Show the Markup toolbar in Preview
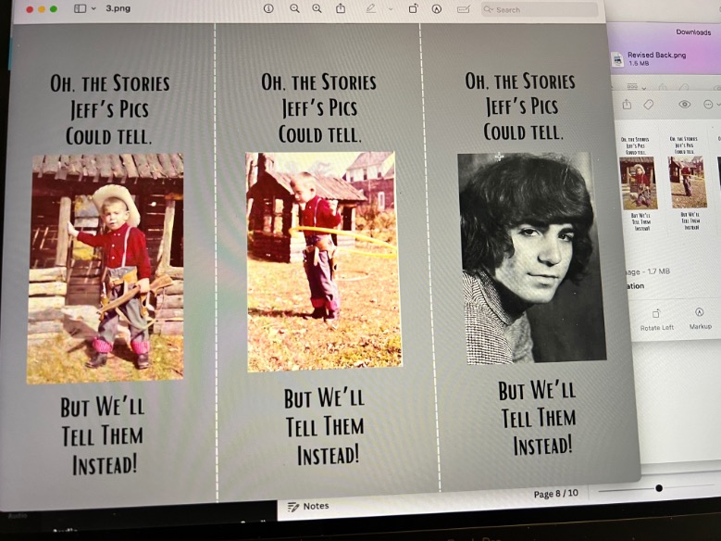This screenshot has height=541, width=721. click(x=437, y=9)
